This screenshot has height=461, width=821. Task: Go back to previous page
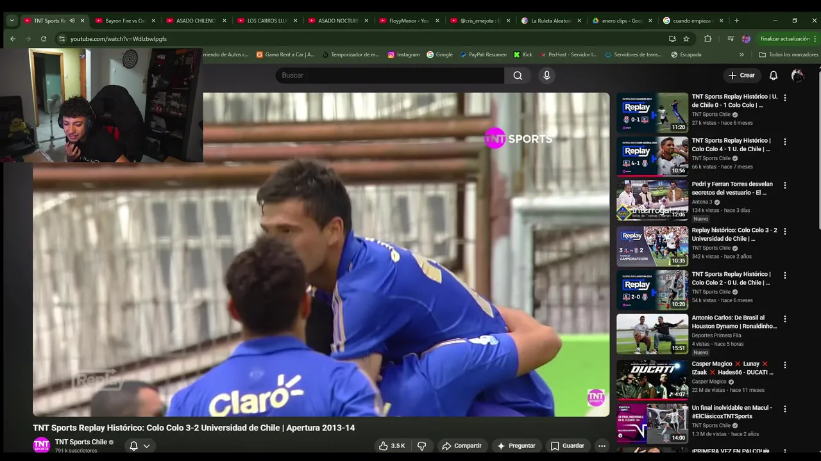click(13, 38)
